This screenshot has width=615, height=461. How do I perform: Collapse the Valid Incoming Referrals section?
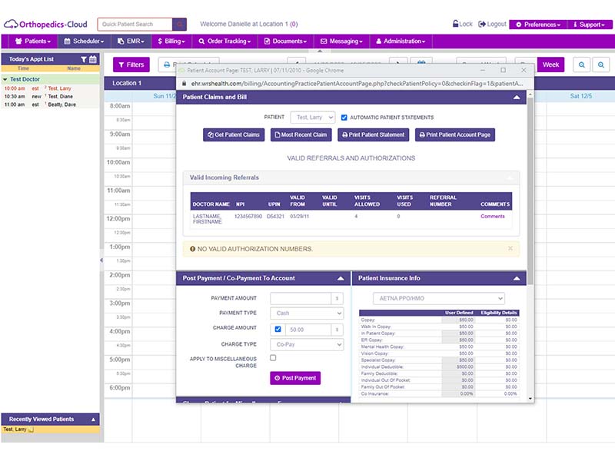510,177
